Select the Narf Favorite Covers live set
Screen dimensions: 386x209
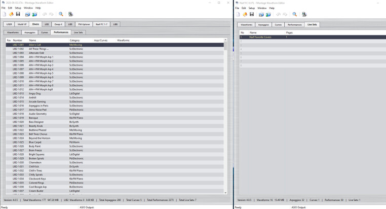[x=260, y=37]
